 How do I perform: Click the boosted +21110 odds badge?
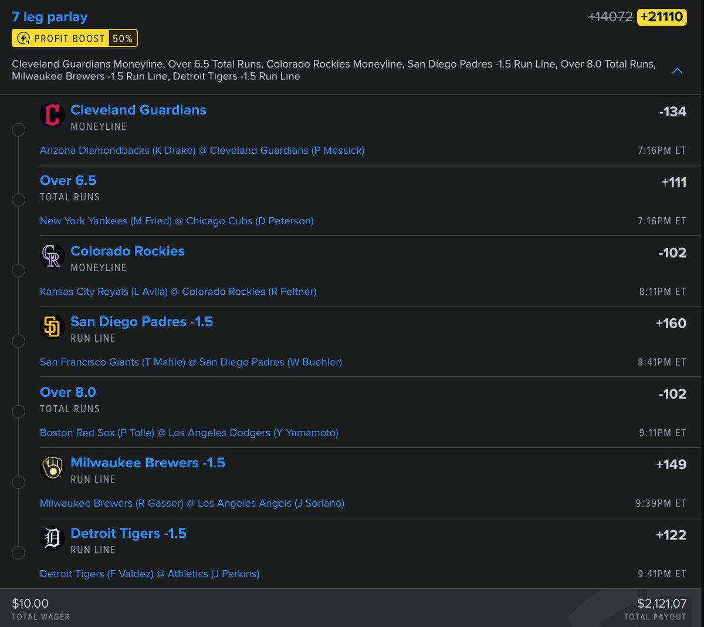point(662,16)
